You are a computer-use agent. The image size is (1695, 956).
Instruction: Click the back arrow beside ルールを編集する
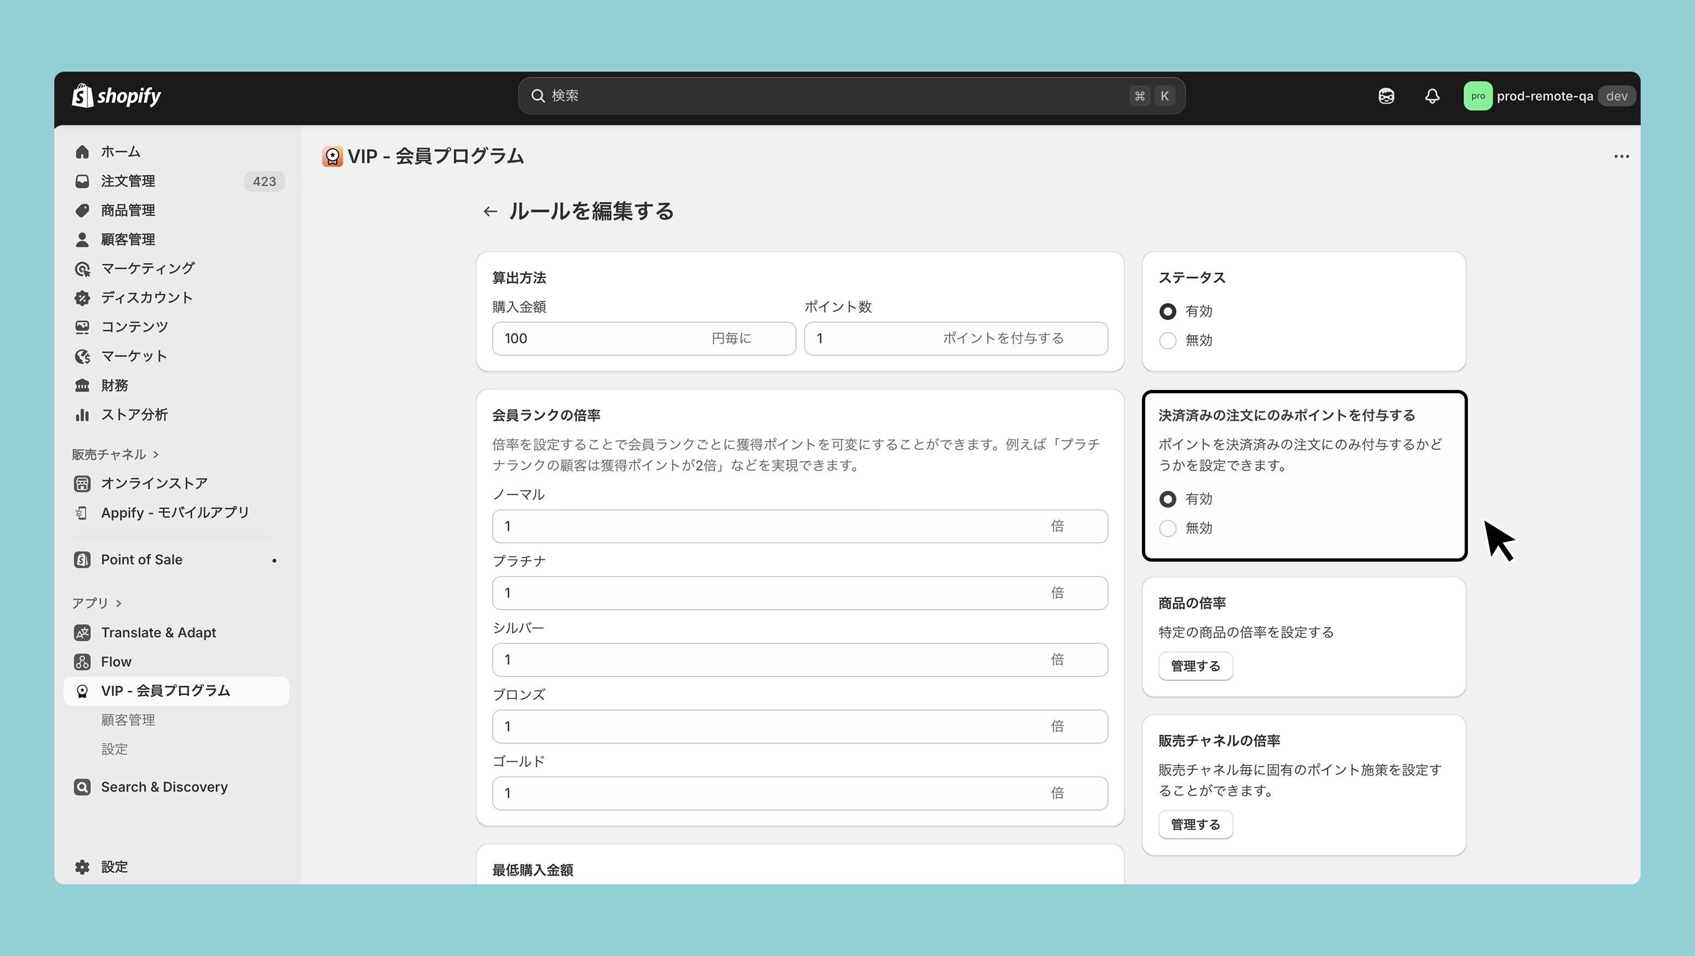coord(489,211)
